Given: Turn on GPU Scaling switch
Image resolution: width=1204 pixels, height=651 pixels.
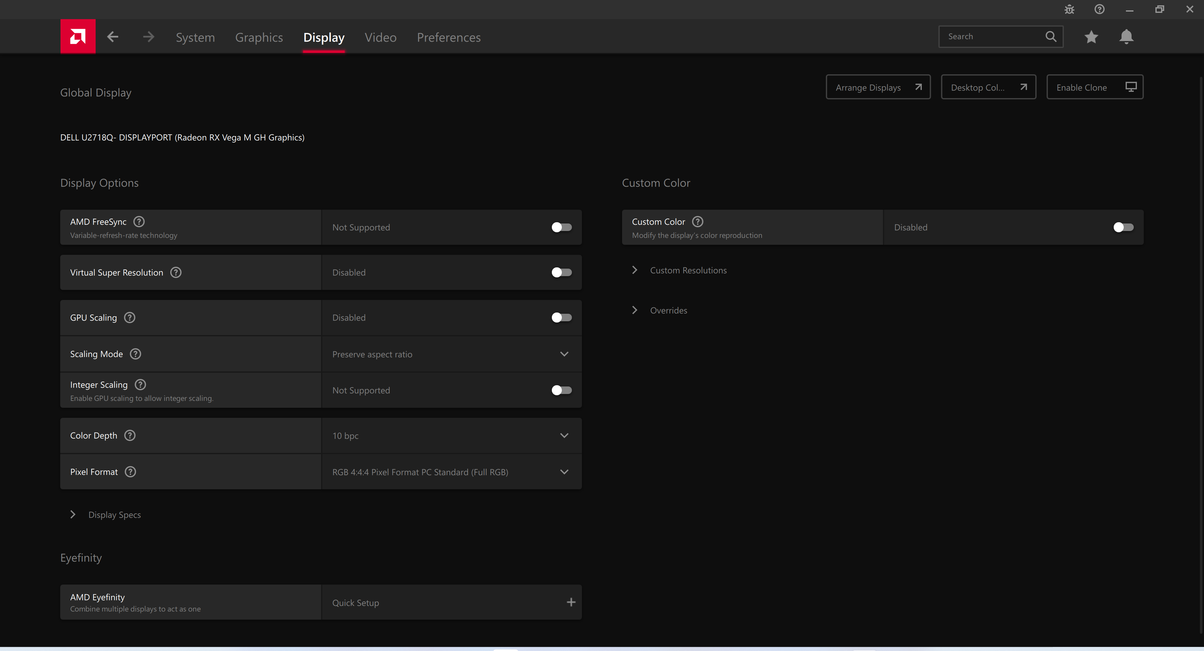Looking at the screenshot, I should tap(561, 318).
